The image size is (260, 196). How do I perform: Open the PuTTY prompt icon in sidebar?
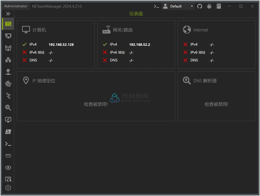(8, 144)
